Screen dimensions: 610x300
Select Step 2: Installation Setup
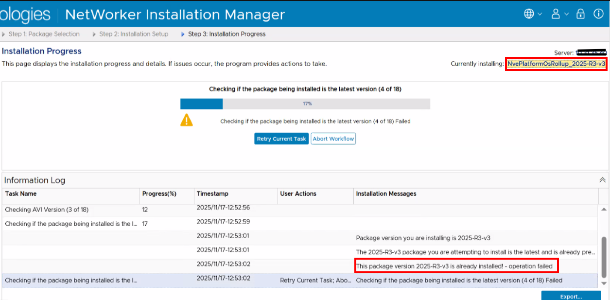(133, 34)
